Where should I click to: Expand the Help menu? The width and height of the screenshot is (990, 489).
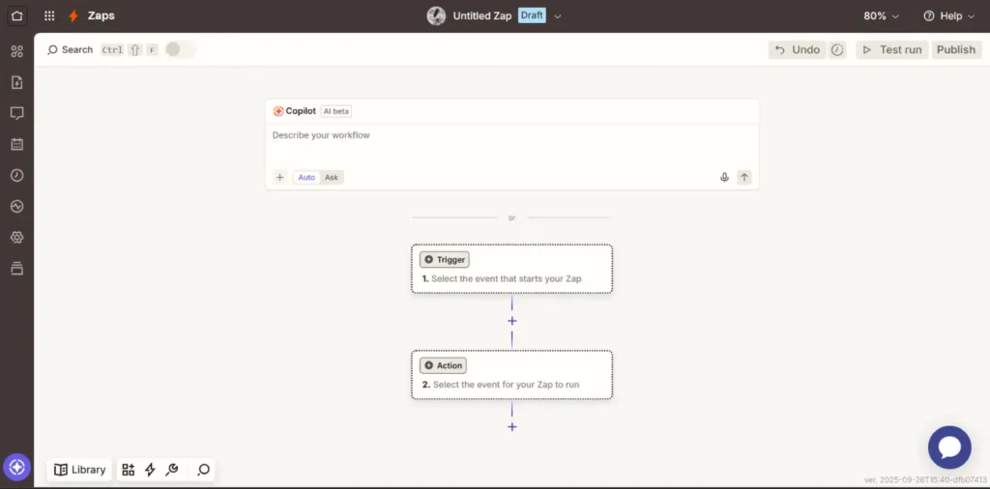(x=949, y=16)
